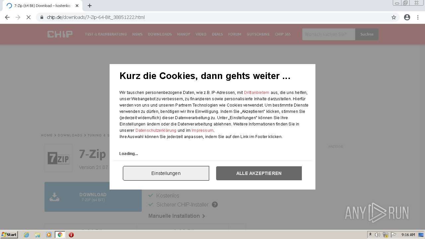Click the HOME breadcrumb
The height and width of the screenshot is (239, 425).
coord(47,135)
